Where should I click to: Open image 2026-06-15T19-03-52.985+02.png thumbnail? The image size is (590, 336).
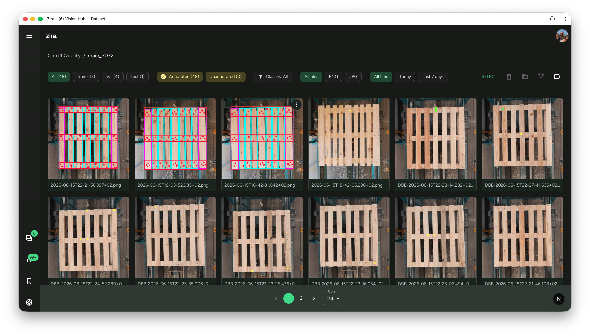pyautogui.click(x=175, y=139)
